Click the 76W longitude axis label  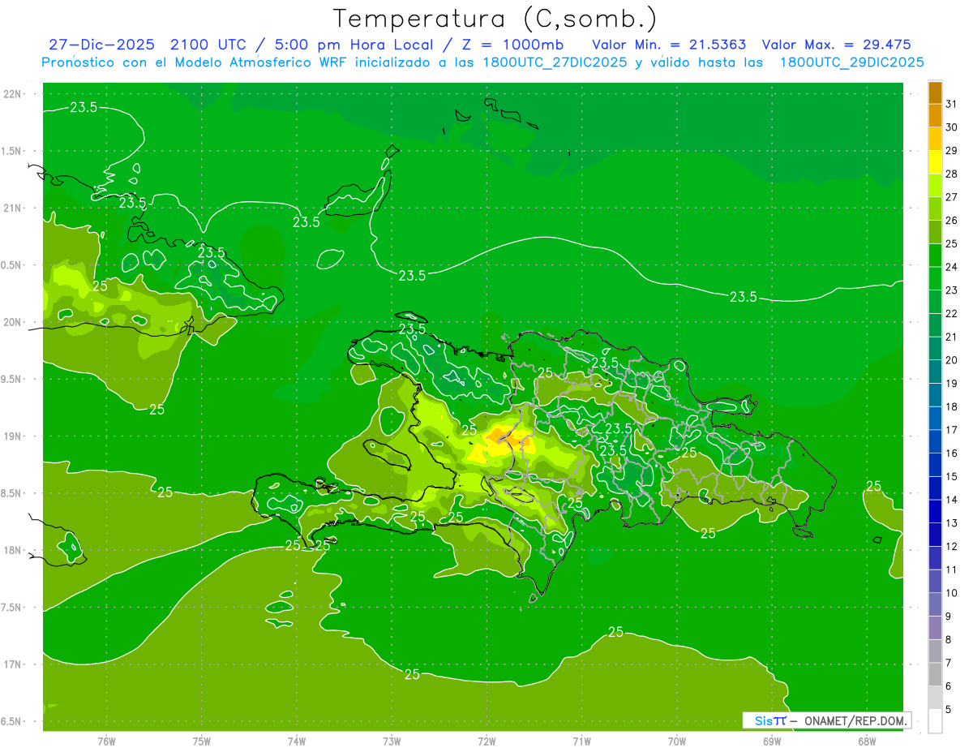[106, 741]
